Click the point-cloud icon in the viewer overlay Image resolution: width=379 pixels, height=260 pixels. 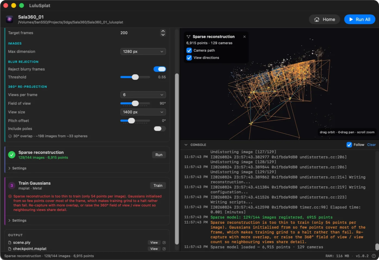click(189, 37)
